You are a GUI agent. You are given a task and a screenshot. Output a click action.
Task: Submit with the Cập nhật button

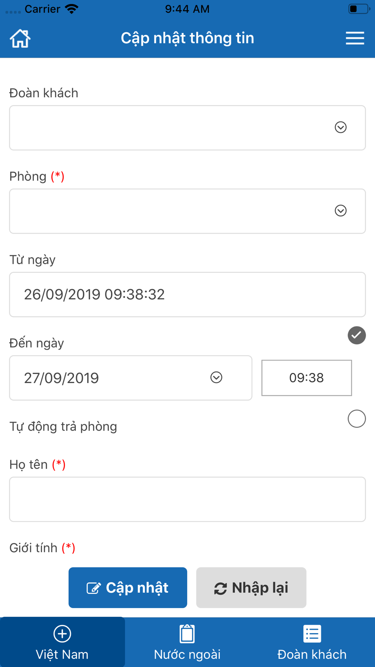128,587
